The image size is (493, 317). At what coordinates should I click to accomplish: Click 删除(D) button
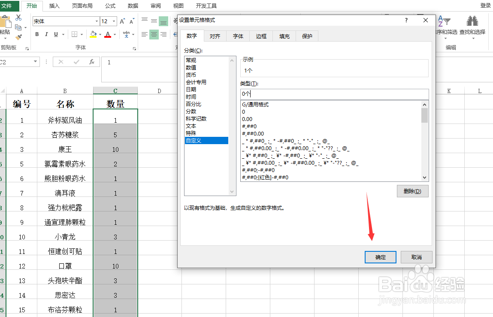click(x=412, y=191)
